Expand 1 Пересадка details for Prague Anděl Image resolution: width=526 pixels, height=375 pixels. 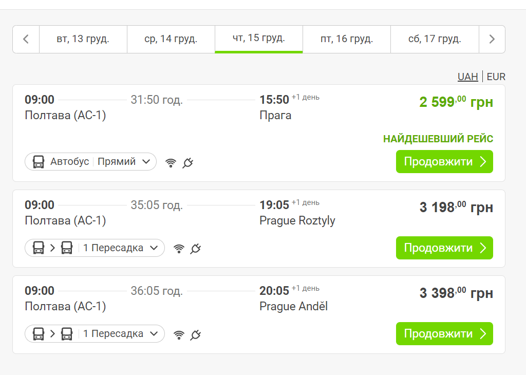pos(95,334)
